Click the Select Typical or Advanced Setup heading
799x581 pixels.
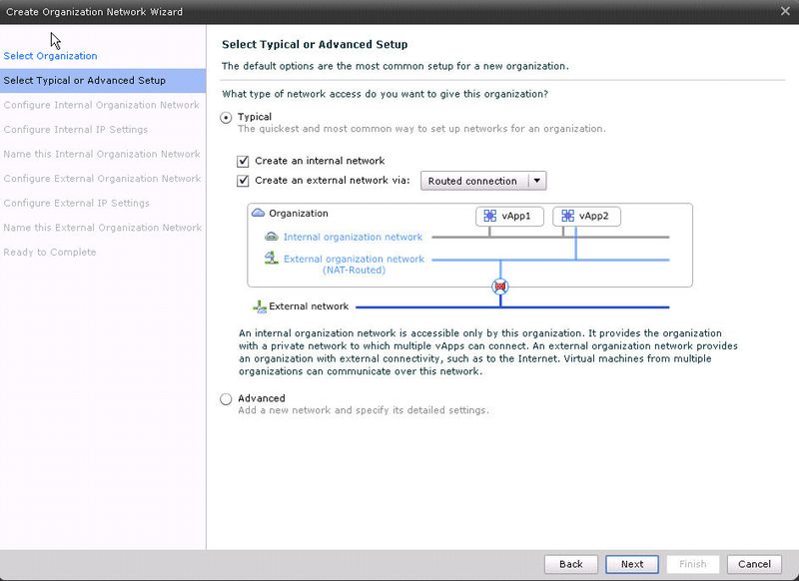click(x=315, y=44)
